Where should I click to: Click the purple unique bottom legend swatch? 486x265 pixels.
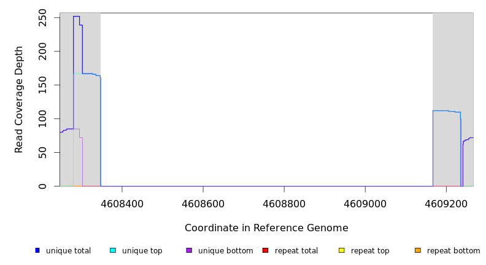pyautogui.click(x=189, y=250)
